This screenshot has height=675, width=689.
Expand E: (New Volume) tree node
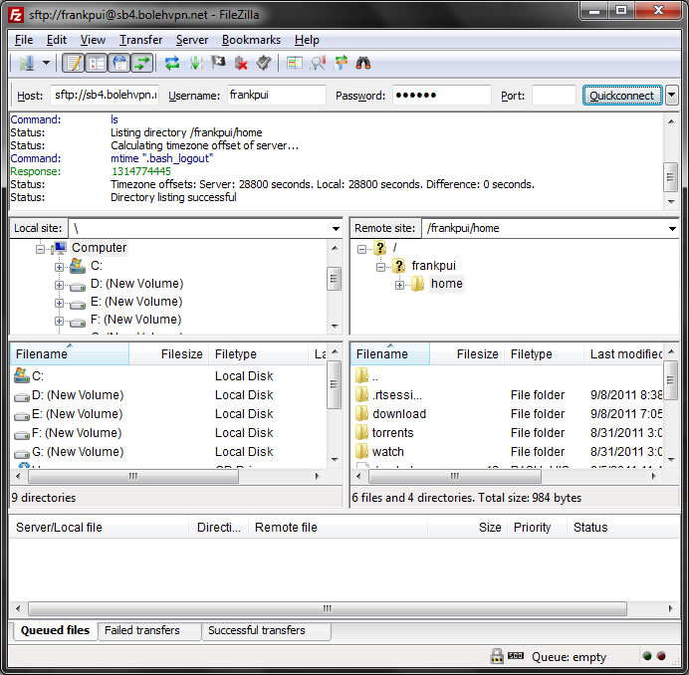(x=59, y=304)
